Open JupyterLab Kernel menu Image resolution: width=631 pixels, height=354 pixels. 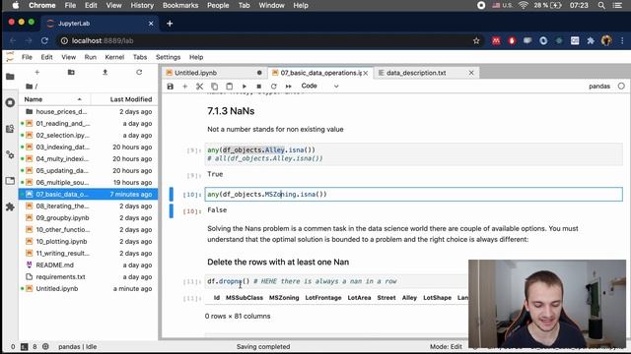[x=114, y=57]
